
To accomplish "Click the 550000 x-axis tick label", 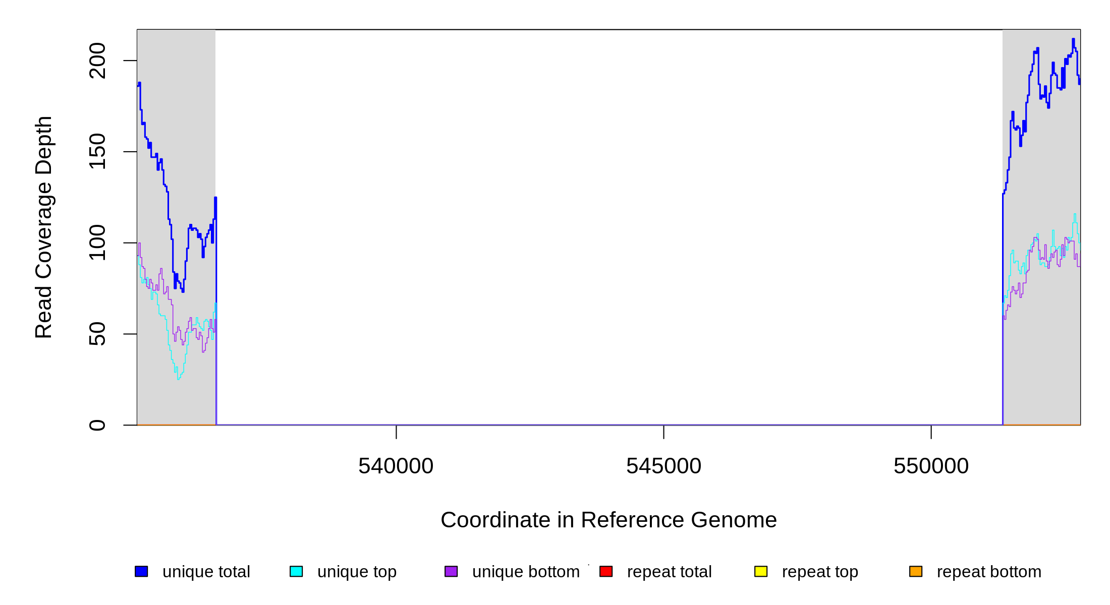I will [931, 466].
